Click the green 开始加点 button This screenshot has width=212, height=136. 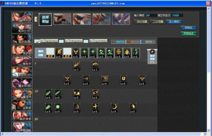pyautogui.click(x=189, y=33)
